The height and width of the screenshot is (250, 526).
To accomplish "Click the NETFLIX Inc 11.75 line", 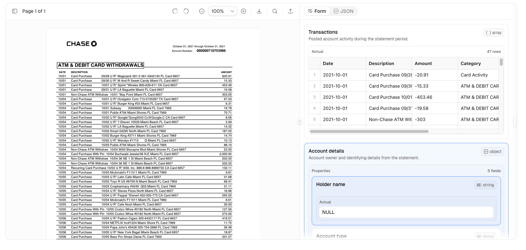I will pyautogui.click(x=145, y=223).
